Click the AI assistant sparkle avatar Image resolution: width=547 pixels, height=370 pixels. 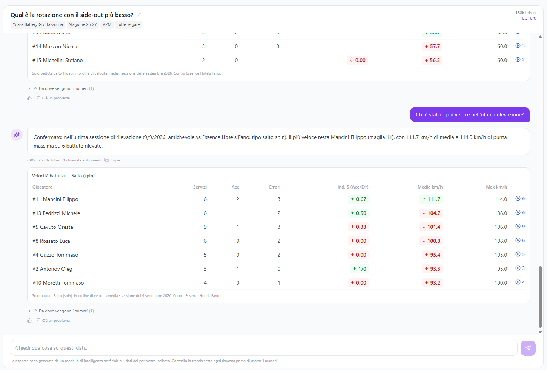(17, 135)
